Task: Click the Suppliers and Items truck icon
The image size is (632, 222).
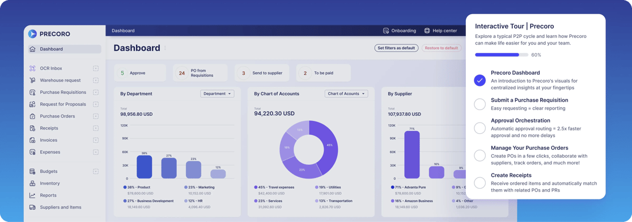Action: click(x=32, y=207)
